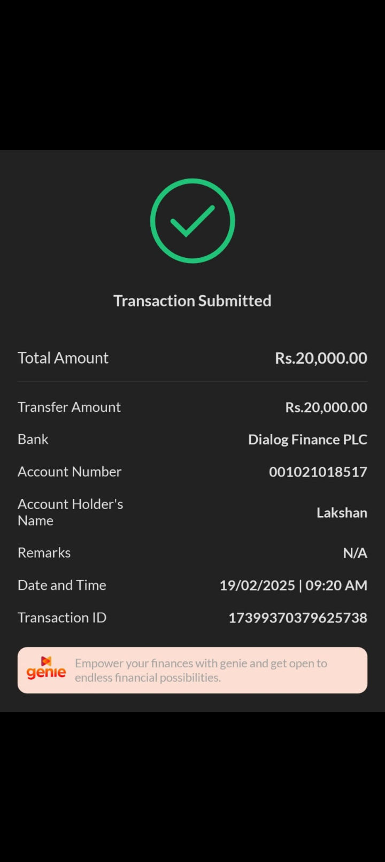Tap the Bank field label
This screenshot has width=385, height=862.
pos(33,439)
